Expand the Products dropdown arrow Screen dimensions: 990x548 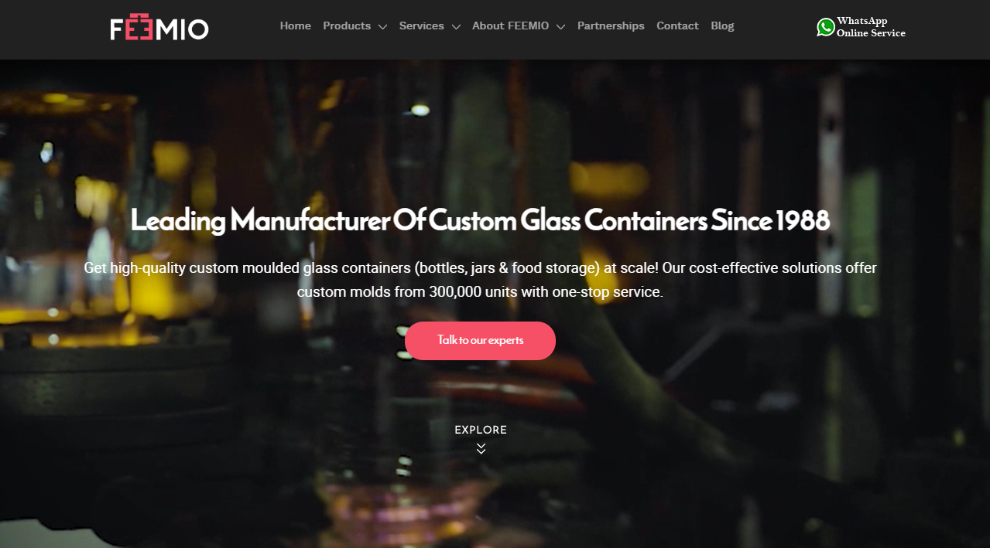click(x=382, y=27)
